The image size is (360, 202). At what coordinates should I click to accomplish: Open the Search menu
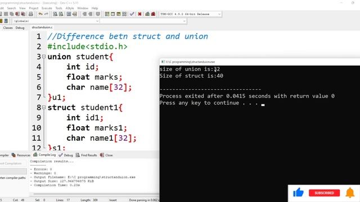point(11,8)
